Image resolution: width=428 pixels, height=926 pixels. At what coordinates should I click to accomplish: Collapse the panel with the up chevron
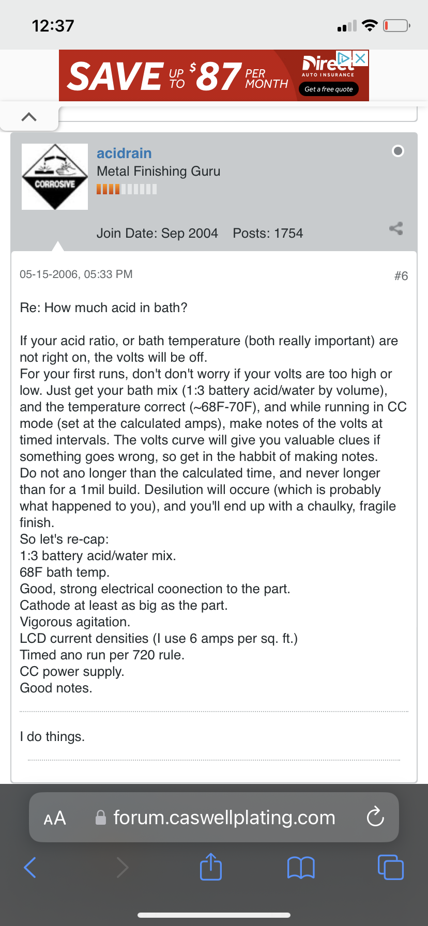(x=29, y=116)
